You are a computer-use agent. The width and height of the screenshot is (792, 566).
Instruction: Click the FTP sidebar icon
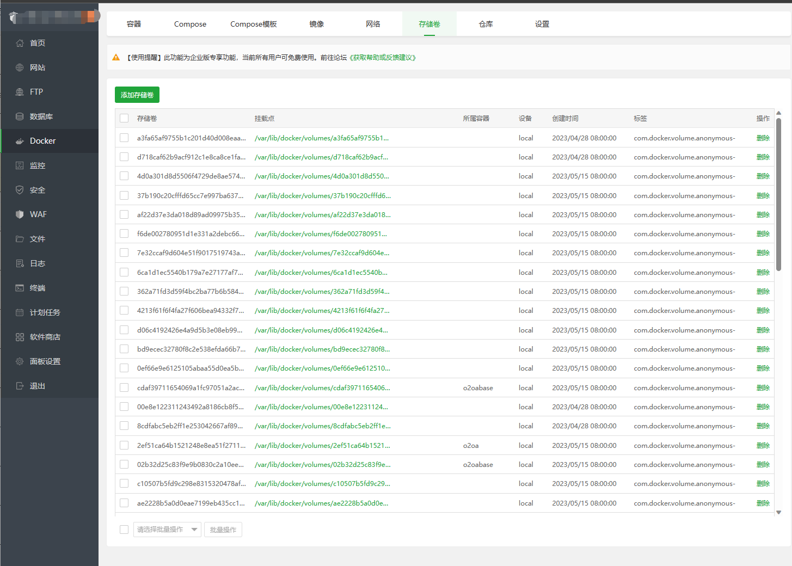click(20, 92)
